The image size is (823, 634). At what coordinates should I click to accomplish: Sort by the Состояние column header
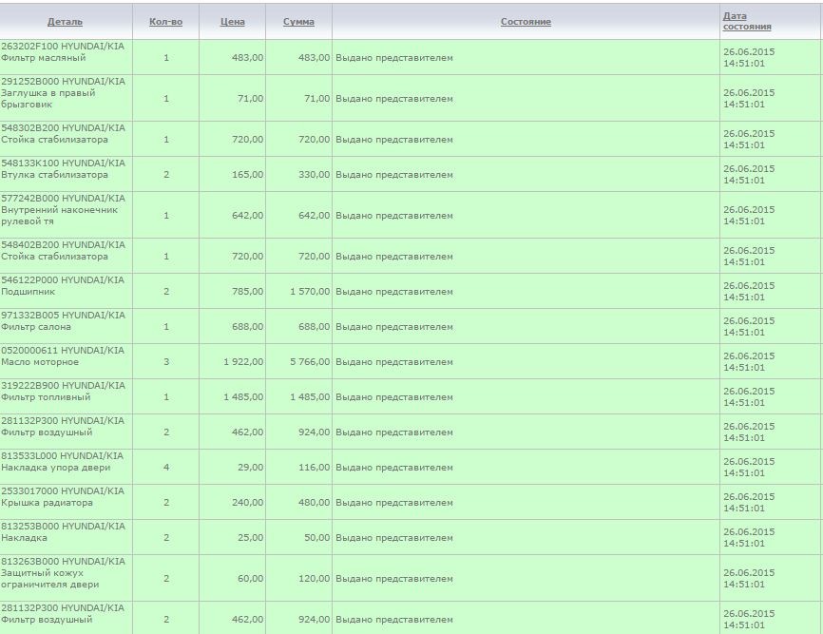pyautogui.click(x=526, y=22)
